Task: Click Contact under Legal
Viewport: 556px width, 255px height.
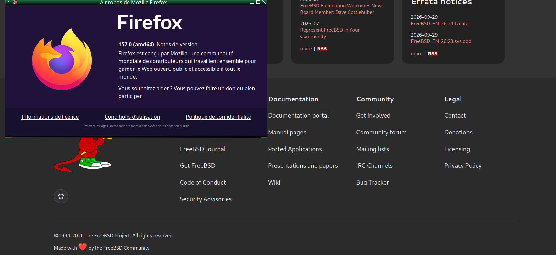Action: click(455, 115)
